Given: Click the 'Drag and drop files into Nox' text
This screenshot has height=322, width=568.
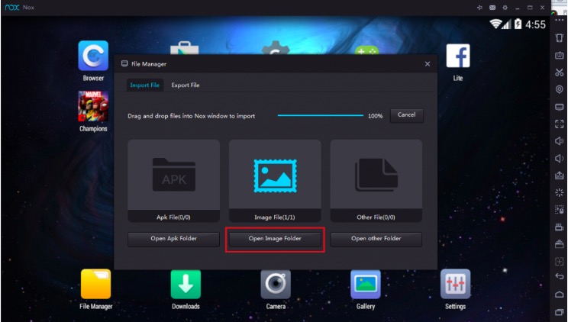Looking at the screenshot, I should [x=192, y=116].
